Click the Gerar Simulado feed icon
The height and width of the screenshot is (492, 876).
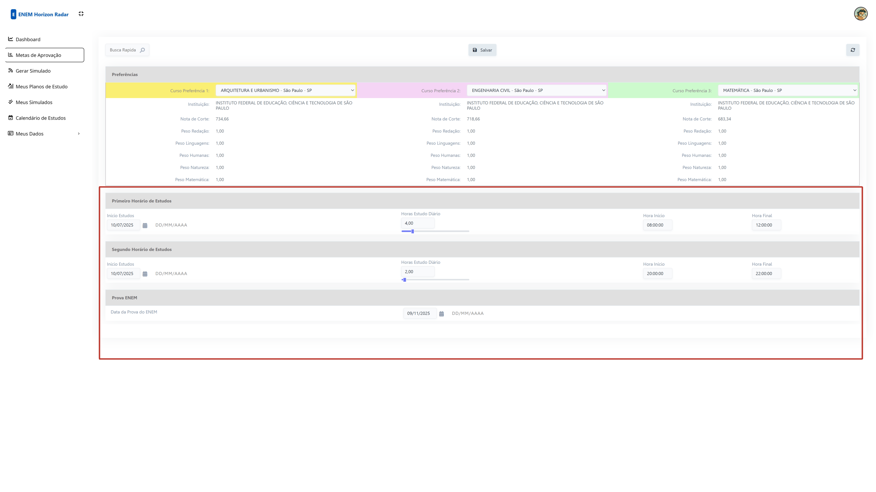11,70
